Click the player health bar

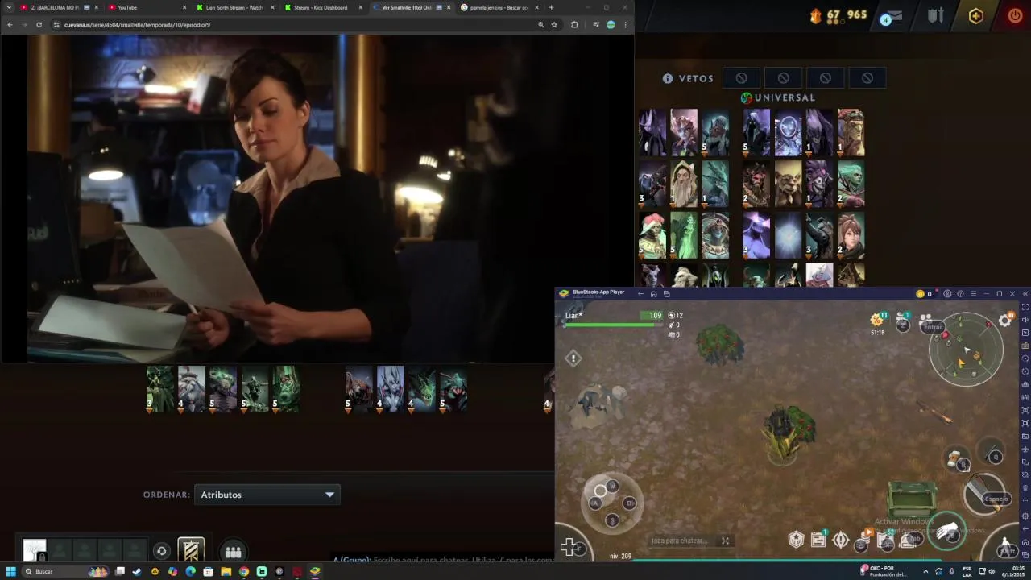coord(615,325)
